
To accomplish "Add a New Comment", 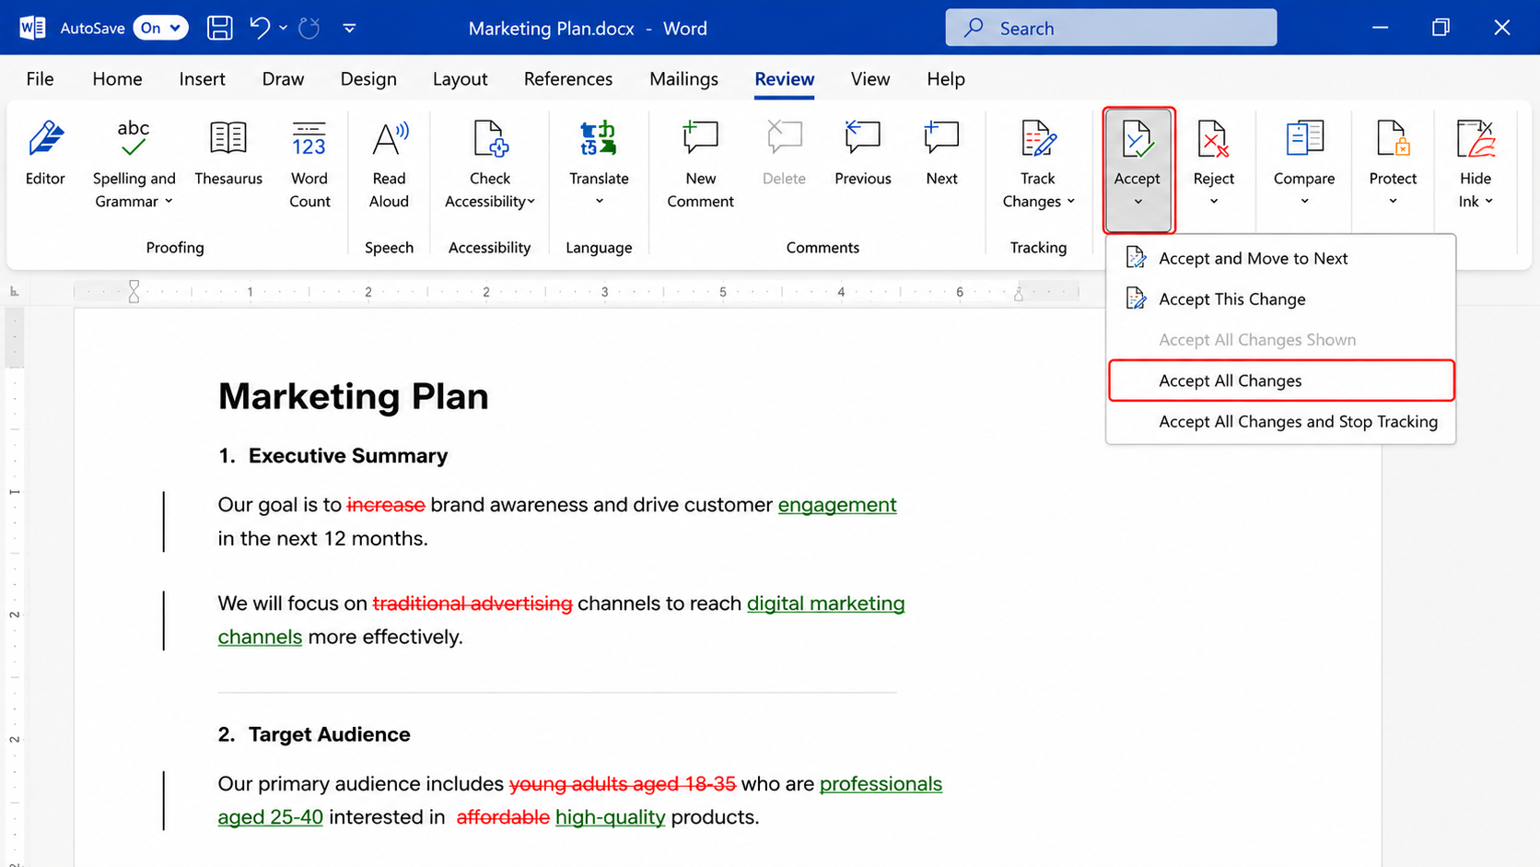I will tap(700, 163).
